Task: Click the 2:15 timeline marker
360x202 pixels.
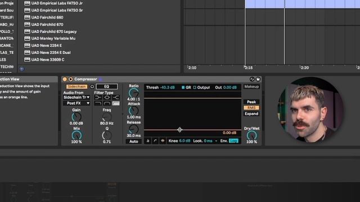Action: [x=249, y=68]
